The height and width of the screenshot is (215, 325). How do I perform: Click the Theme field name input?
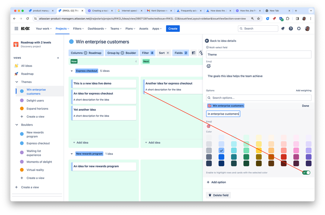tap(259, 55)
